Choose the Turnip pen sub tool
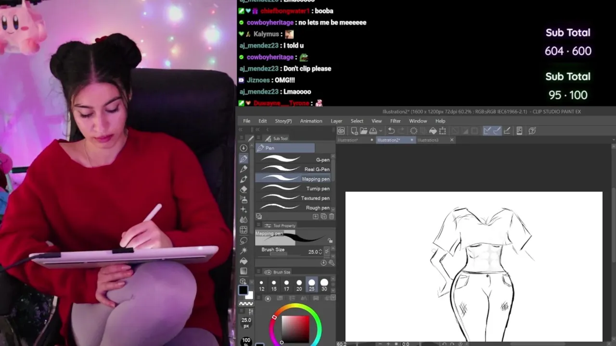Image resolution: width=616 pixels, height=346 pixels. click(x=294, y=188)
